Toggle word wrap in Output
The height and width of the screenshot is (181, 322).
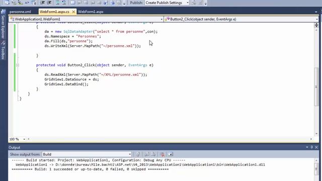171,154
